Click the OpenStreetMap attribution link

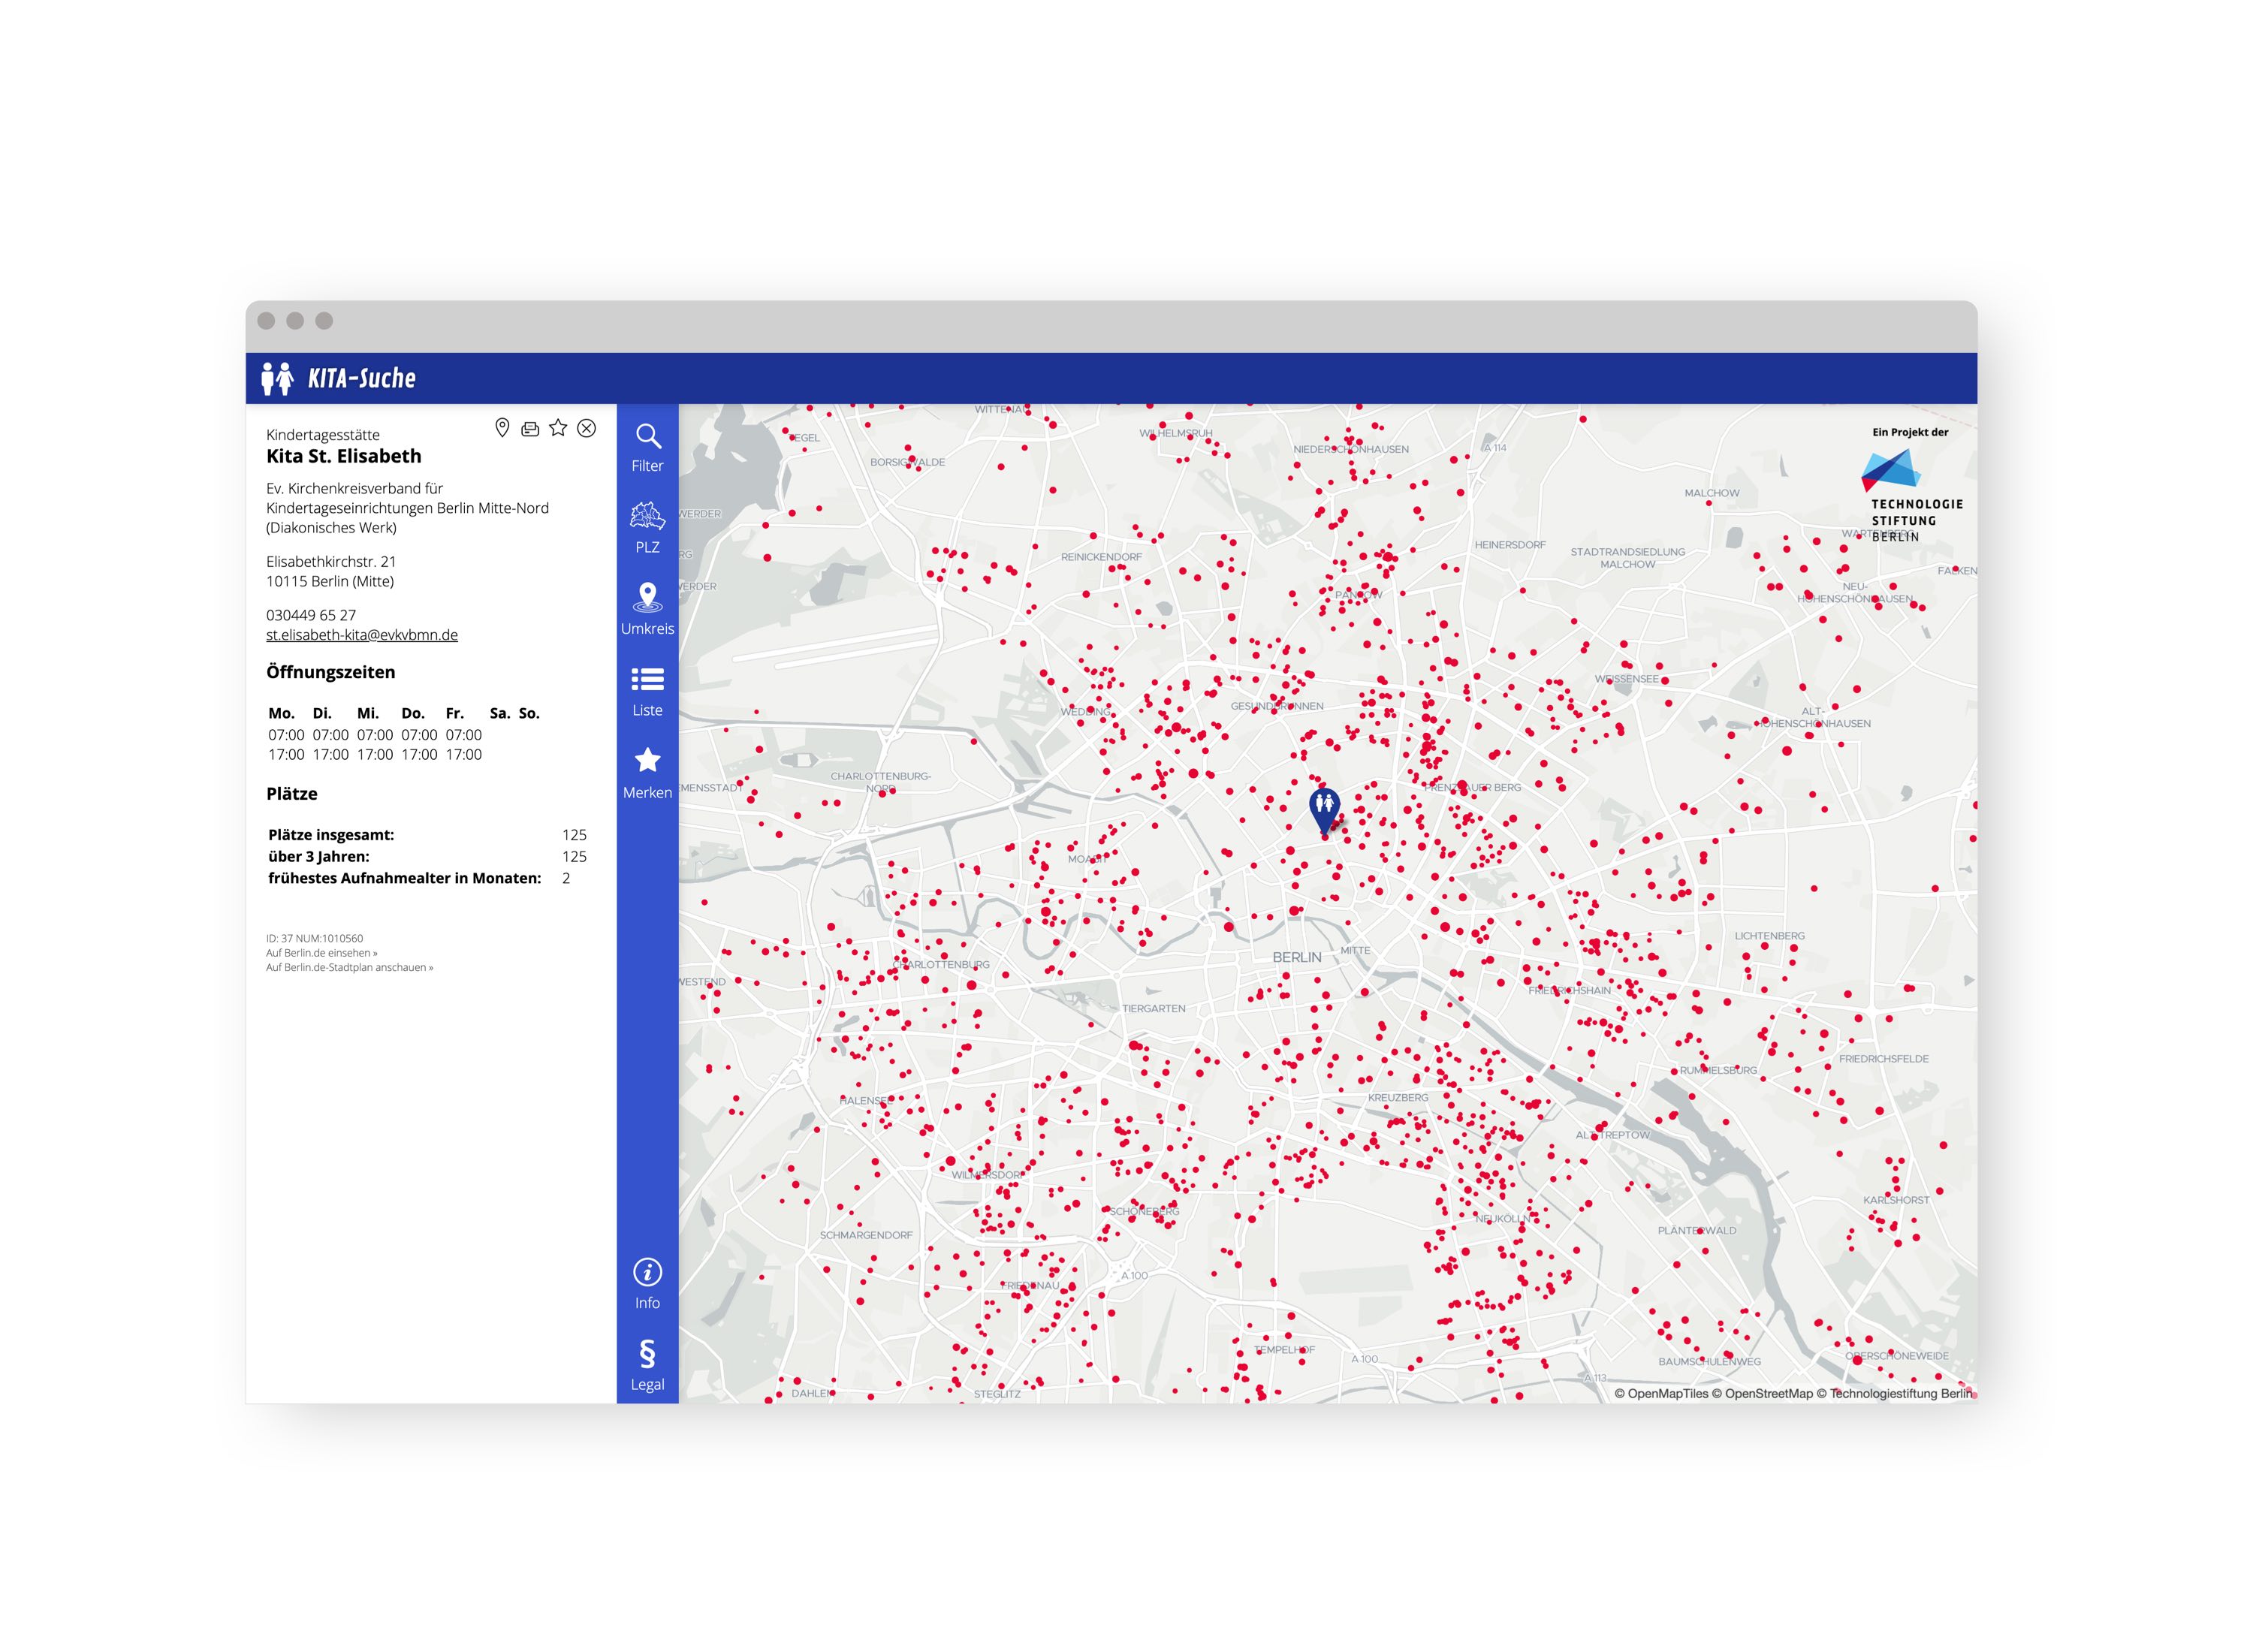pyautogui.click(x=1762, y=1393)
